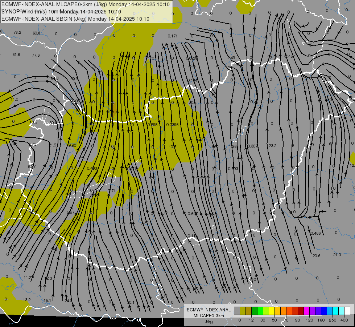Screen dimensions: 355x327
Task: Click the legend tick label '12'
Action: (x=251, y=320)
